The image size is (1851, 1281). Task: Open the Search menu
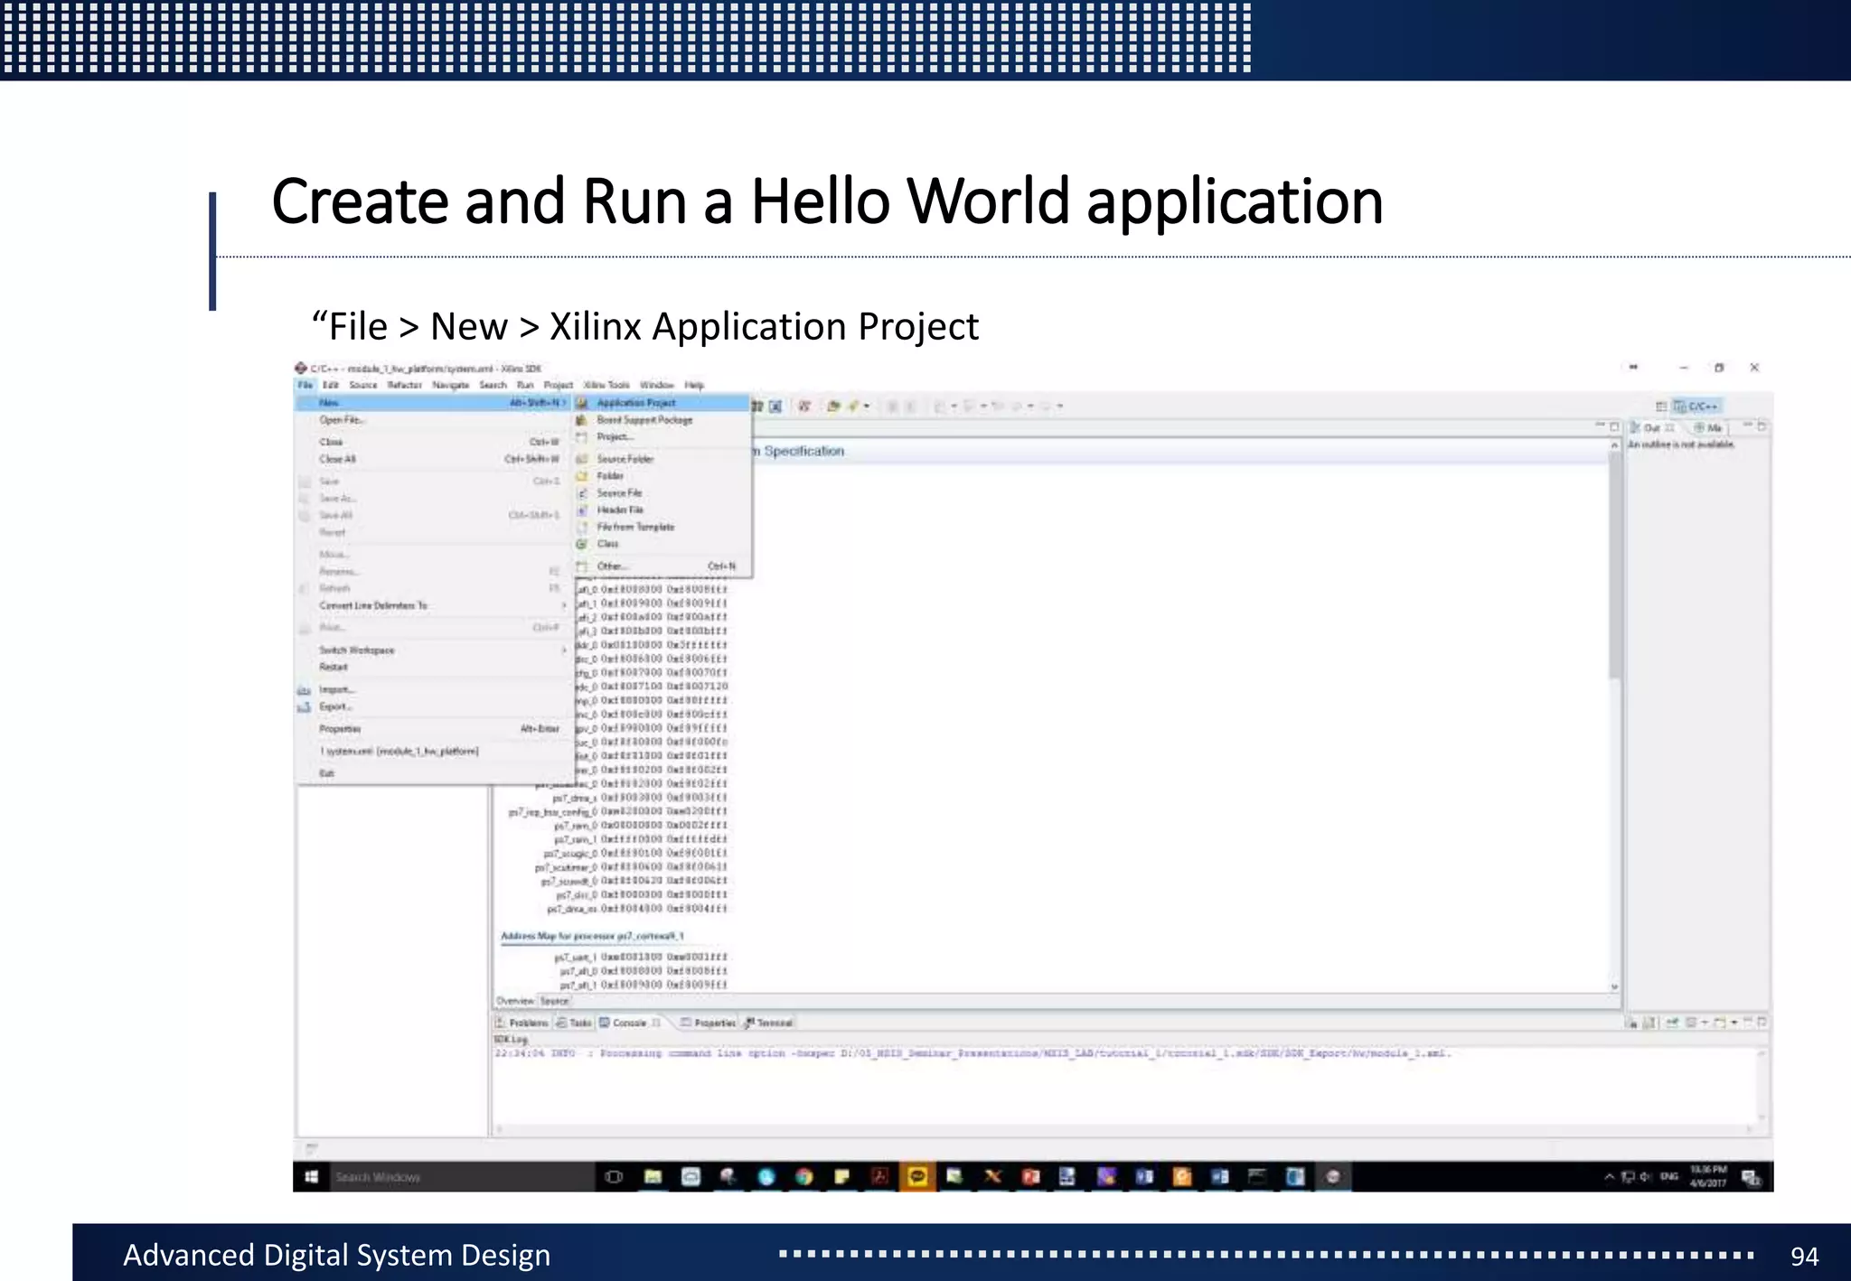493,385
